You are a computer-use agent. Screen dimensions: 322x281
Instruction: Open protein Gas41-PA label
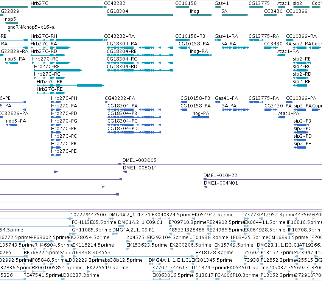tap(227, 98)
